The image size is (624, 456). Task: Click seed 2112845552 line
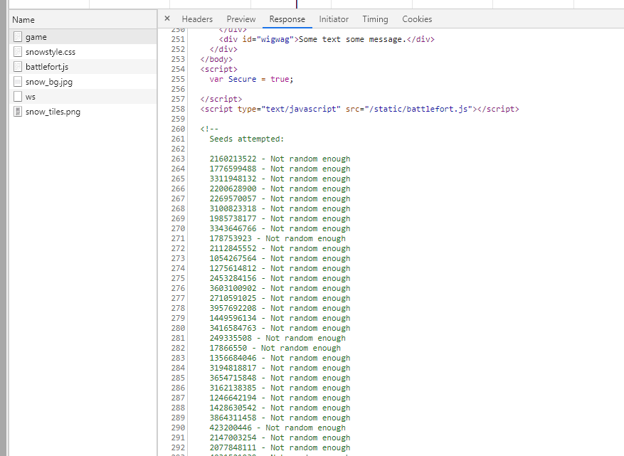tap(280, 248)
